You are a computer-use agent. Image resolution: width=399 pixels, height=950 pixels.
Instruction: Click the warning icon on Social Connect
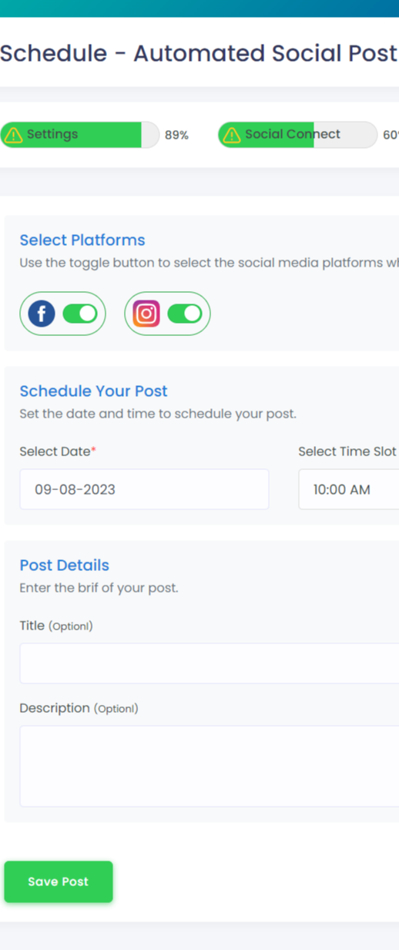pyautogui.click(x=231, y=135)
